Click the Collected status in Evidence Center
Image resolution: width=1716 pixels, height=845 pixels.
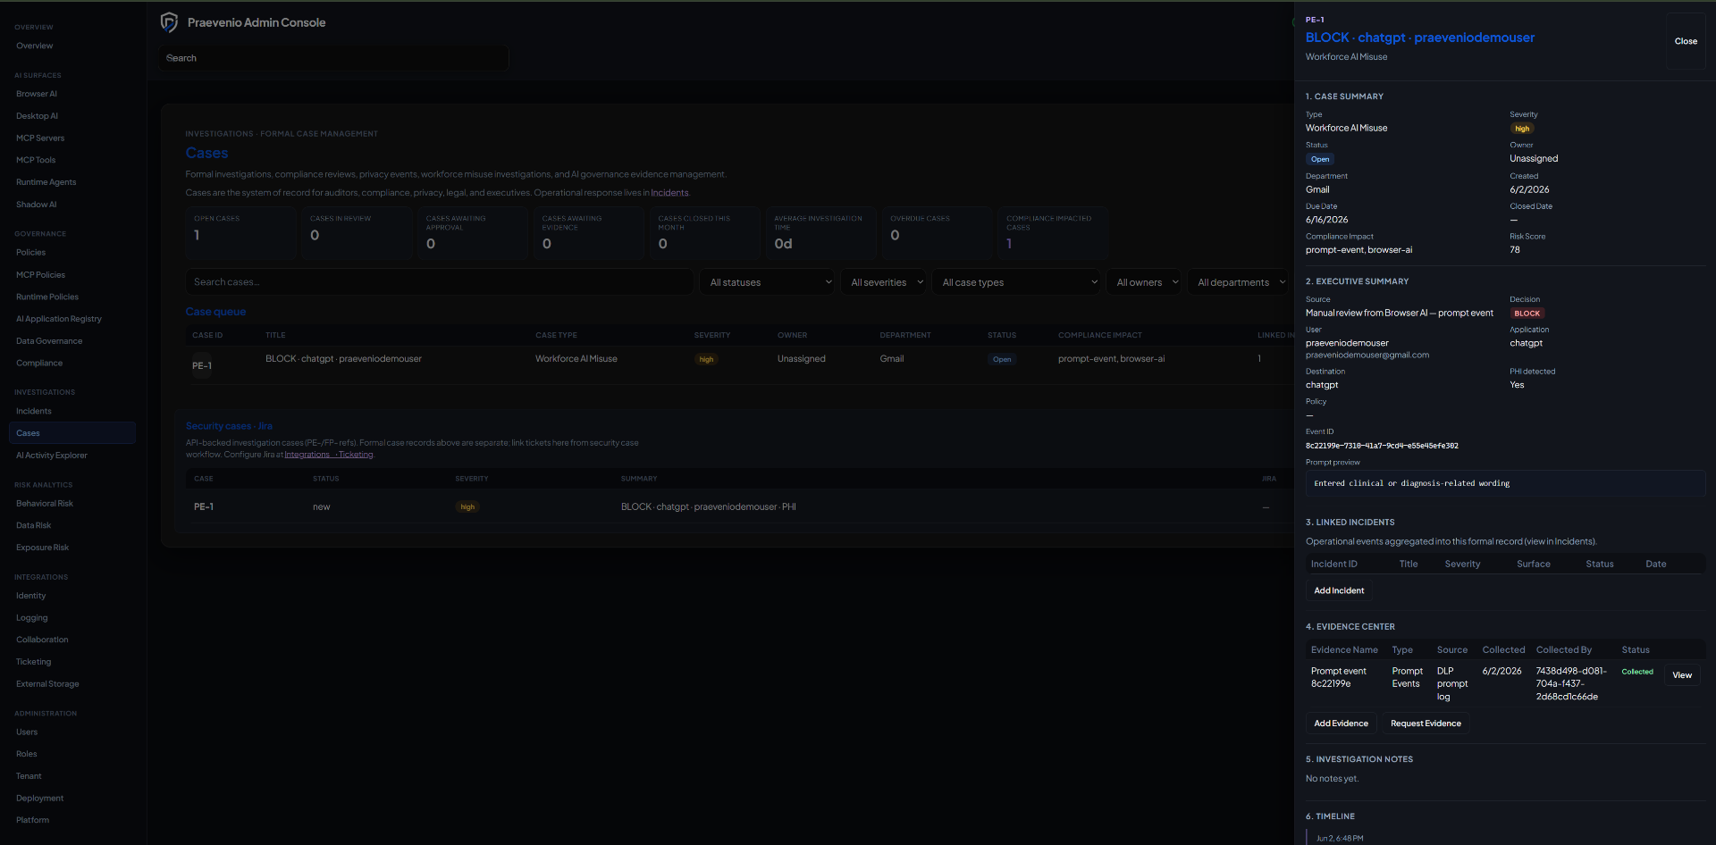click(x=1637, y=672)
